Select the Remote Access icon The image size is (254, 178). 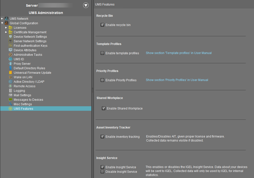pos(11,86)
